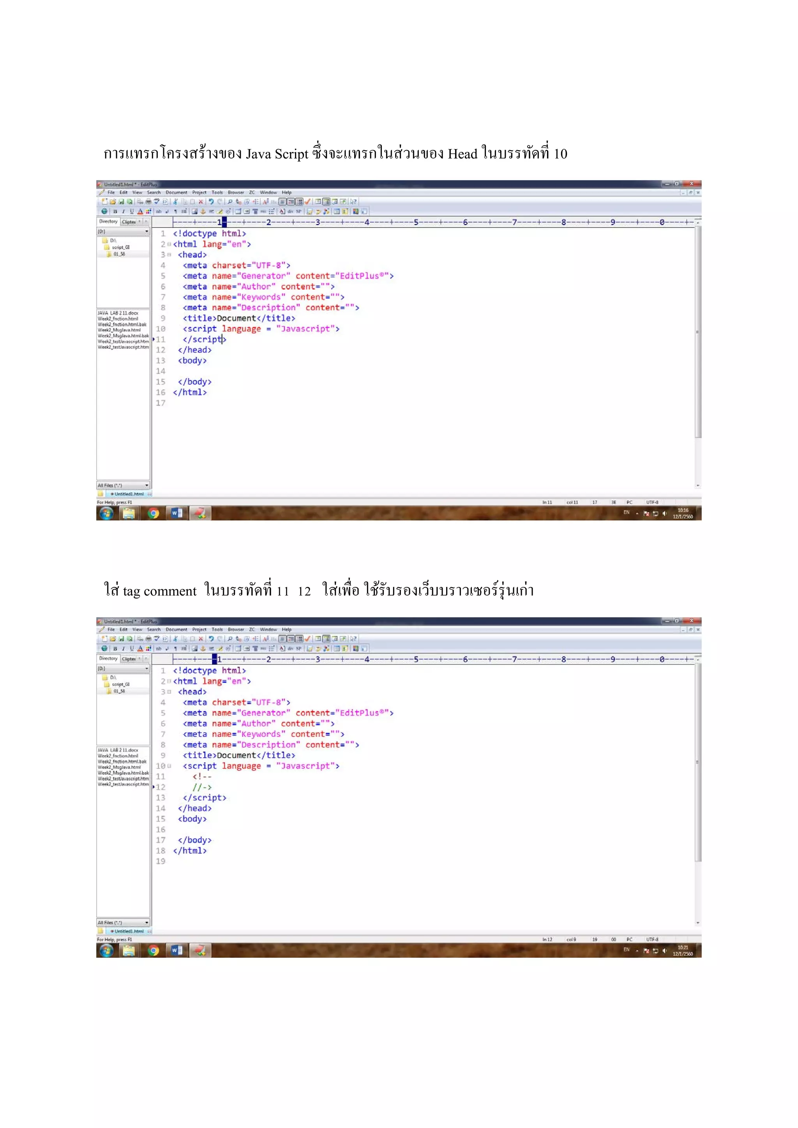The width and height of the screenshot is (798, 1128).
Task: Click Open file icon in first EditPlus screenshot
Action: click(x=113, y=201)
